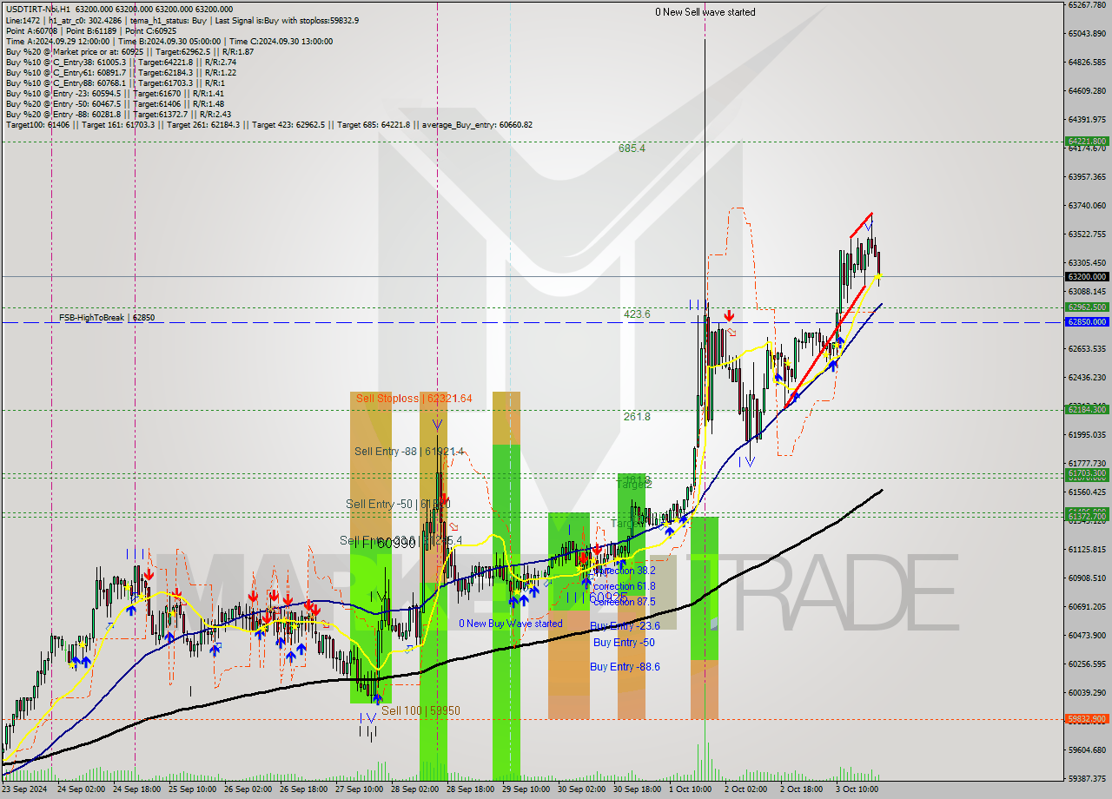Select the 24 Sep 18:00 time label
The height and width of the screenshot is (799, 1112).
pyautogui.click(x=136, y=789)
